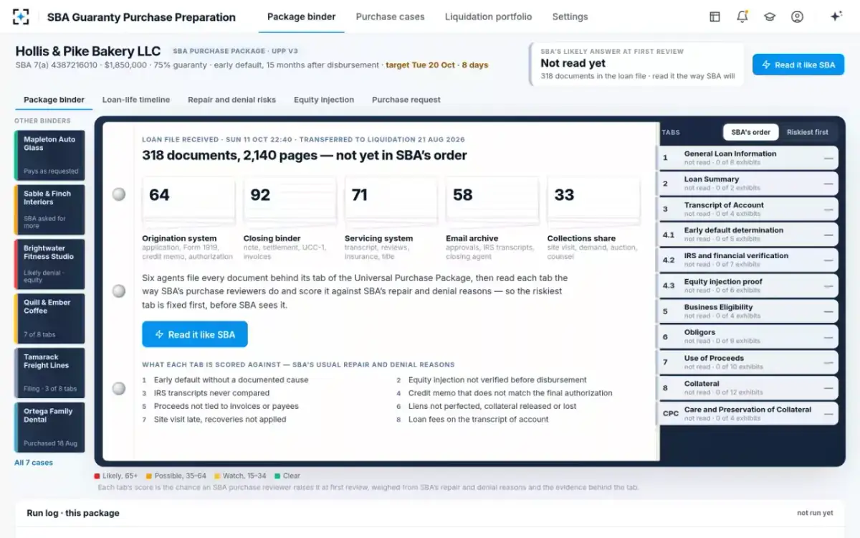Open the Quill & Ember Coffee binder
The width and height of the screenshot is (860, 538).
[49, 318]
